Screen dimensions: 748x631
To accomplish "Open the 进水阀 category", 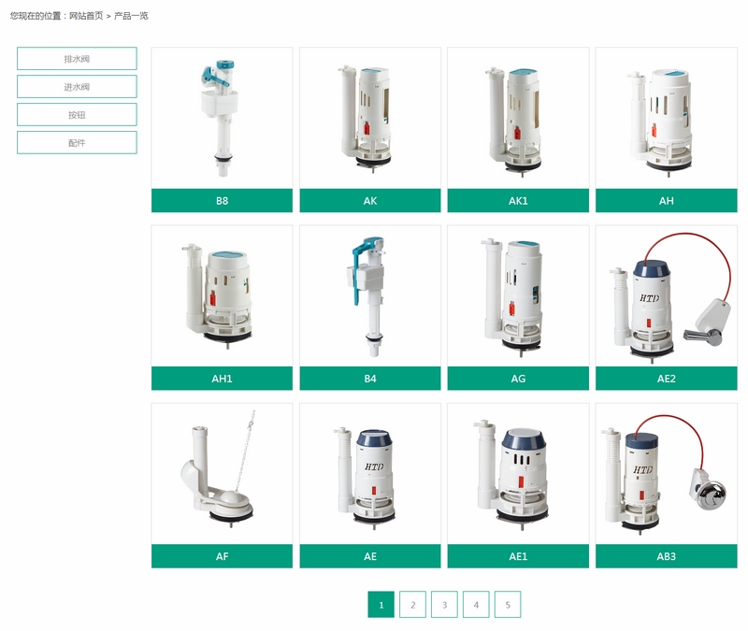I will [77, 87].
